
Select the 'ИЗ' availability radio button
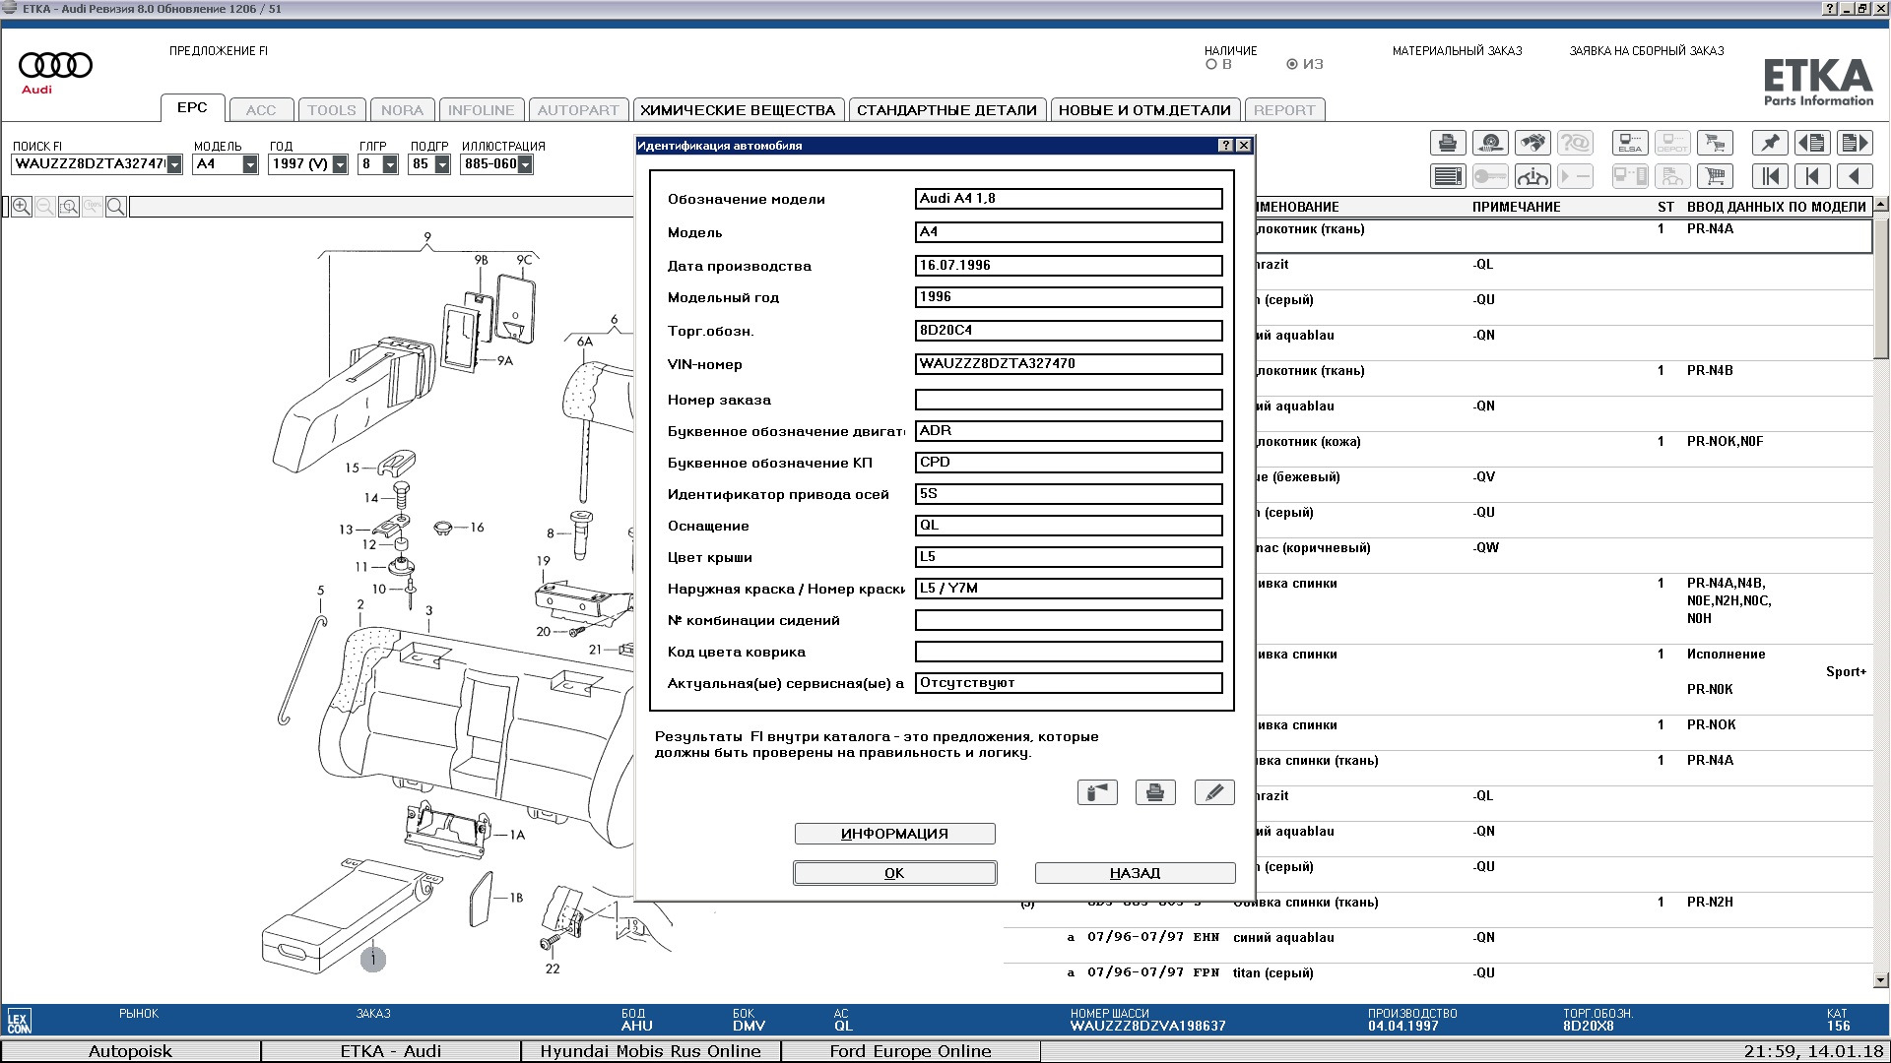coord(1292,64)
